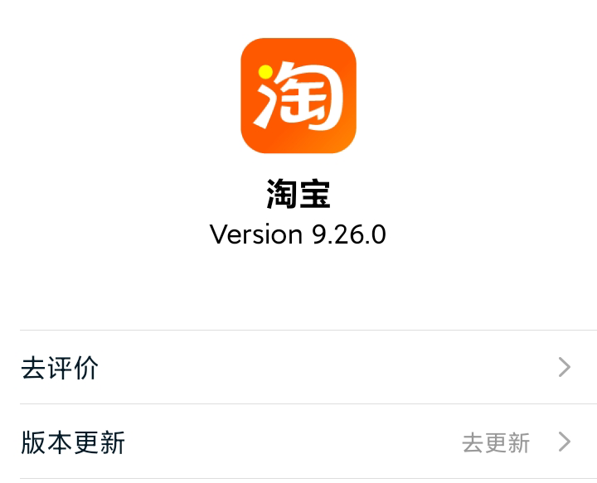Tap the orange Taobao app icon

(298, 96)
